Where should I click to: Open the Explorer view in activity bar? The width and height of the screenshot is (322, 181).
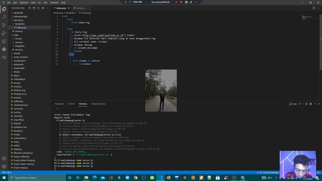[x=4, y=9]
